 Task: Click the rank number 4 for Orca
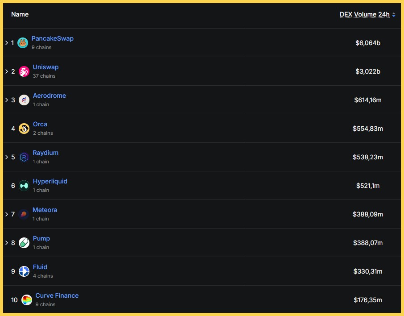coord(13,129)
